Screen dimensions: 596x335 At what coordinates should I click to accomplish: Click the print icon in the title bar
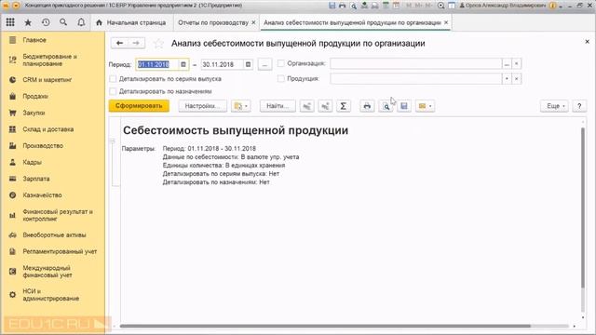pos(343,6)
